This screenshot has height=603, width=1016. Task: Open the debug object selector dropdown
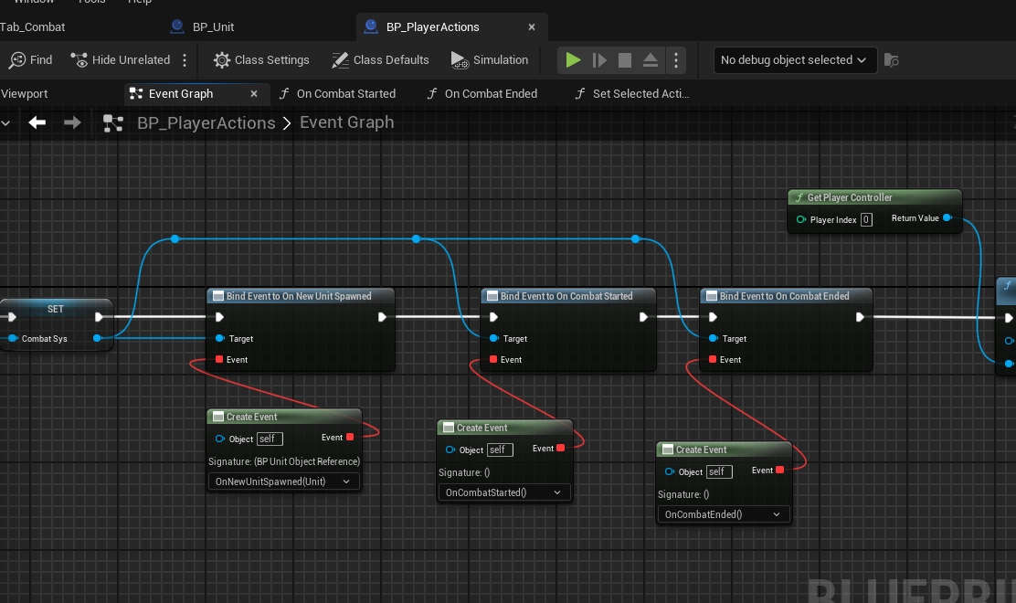click(795, 60)
